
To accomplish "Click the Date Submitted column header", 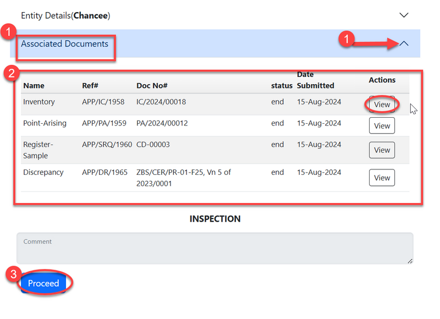I will [x=315, y=80].
